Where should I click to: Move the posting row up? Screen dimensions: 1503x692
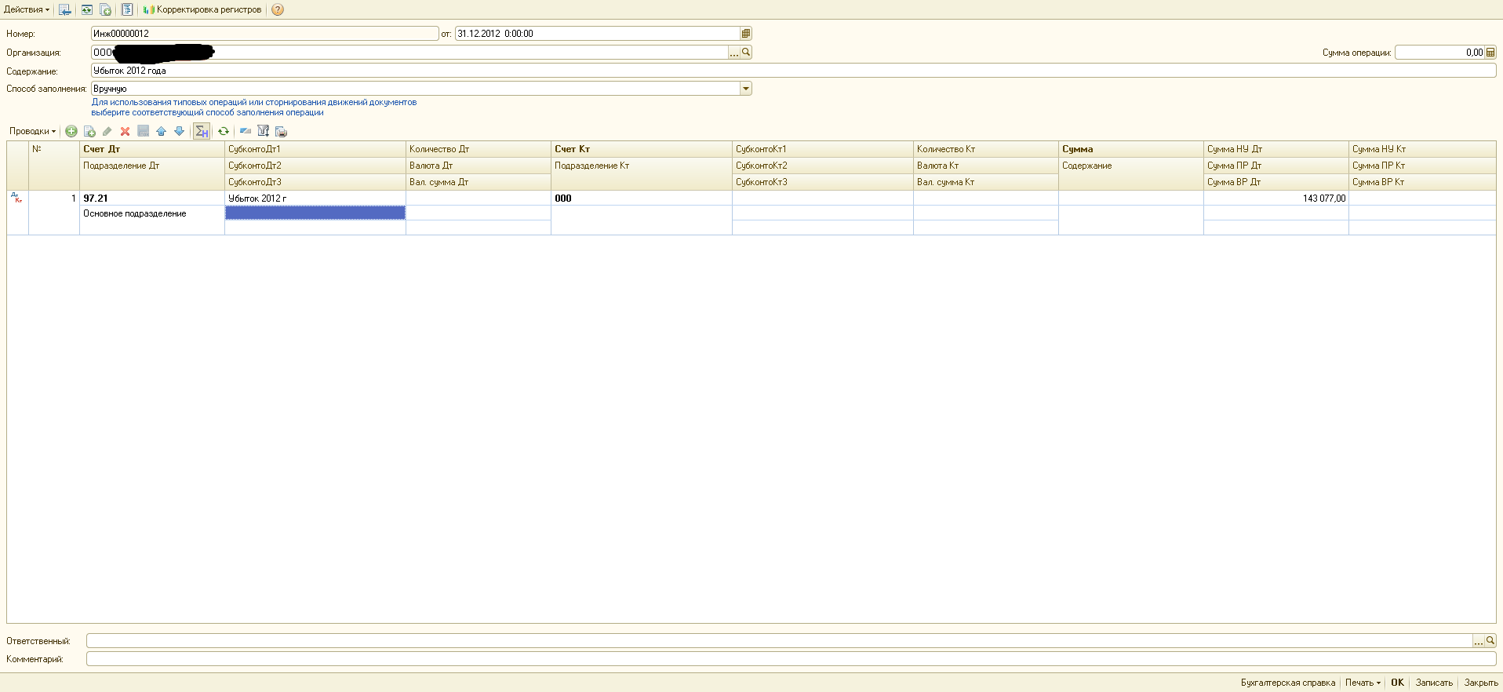click(x=162, y=131)
